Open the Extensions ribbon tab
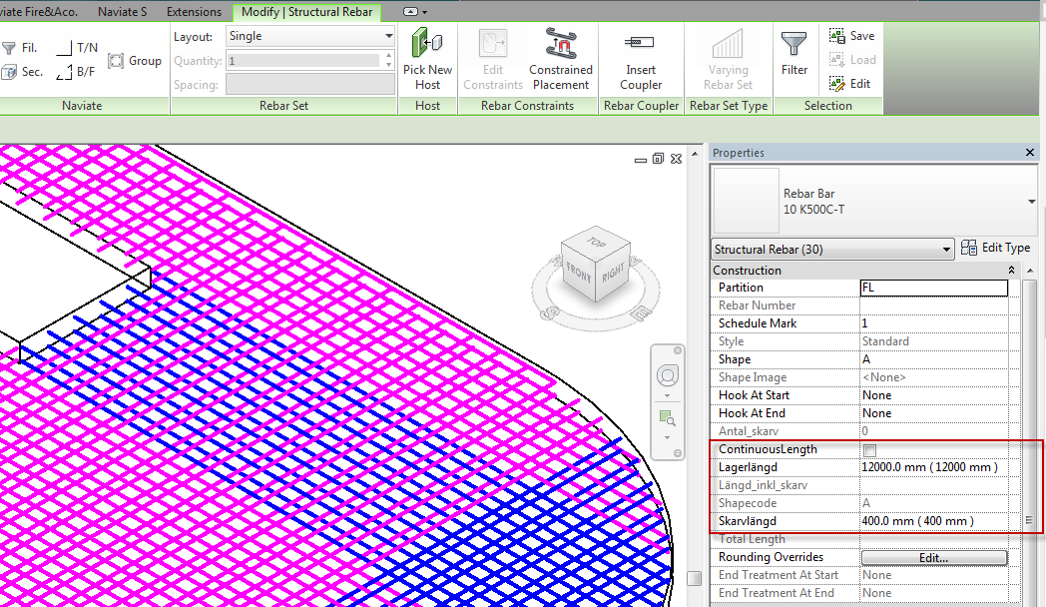The width and height of the screenshot is (1046, 607). tap(194, 12)
